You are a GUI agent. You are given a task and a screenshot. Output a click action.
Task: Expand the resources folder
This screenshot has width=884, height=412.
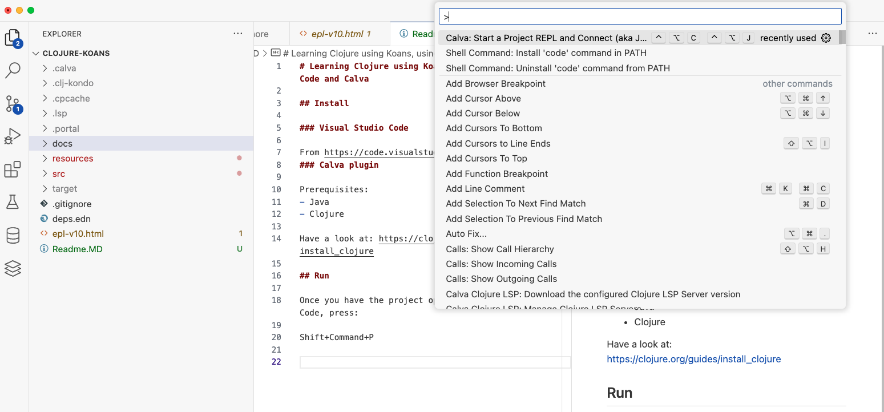click(x=46, y=159)
